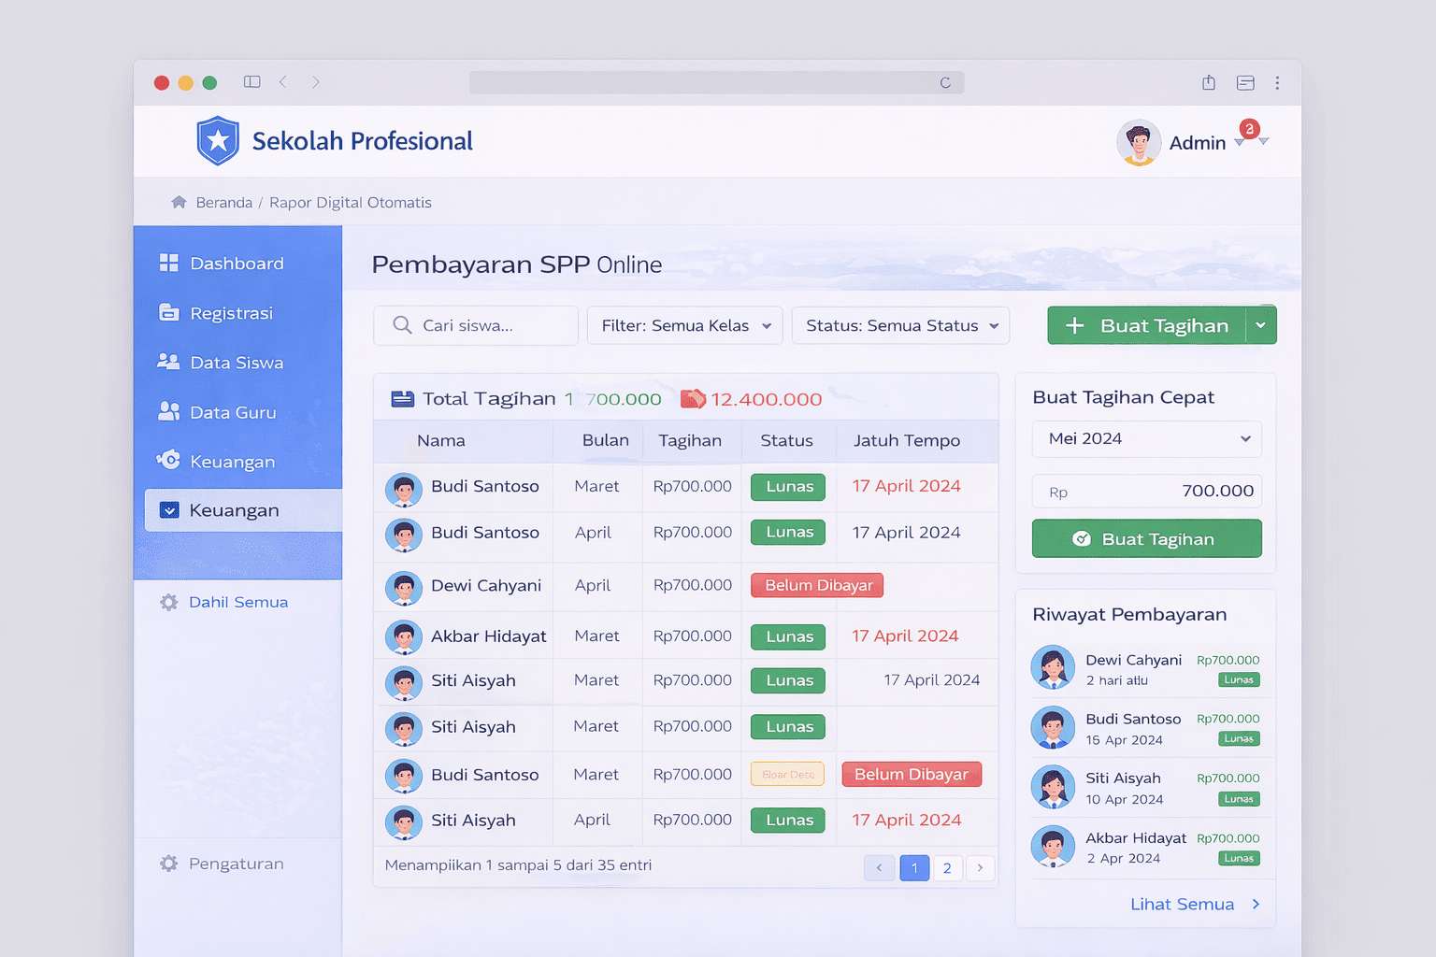
Task: Expand the Buat Tagihan split-button arrow
Action: [x=1260, y=325]
